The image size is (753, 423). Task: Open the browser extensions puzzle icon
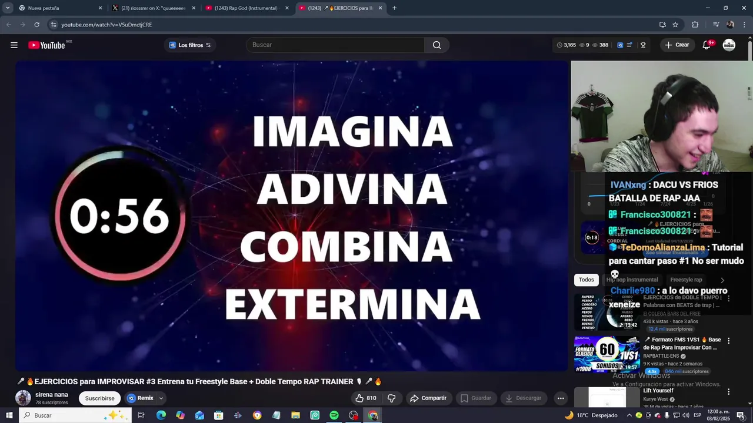pos(695,25)
